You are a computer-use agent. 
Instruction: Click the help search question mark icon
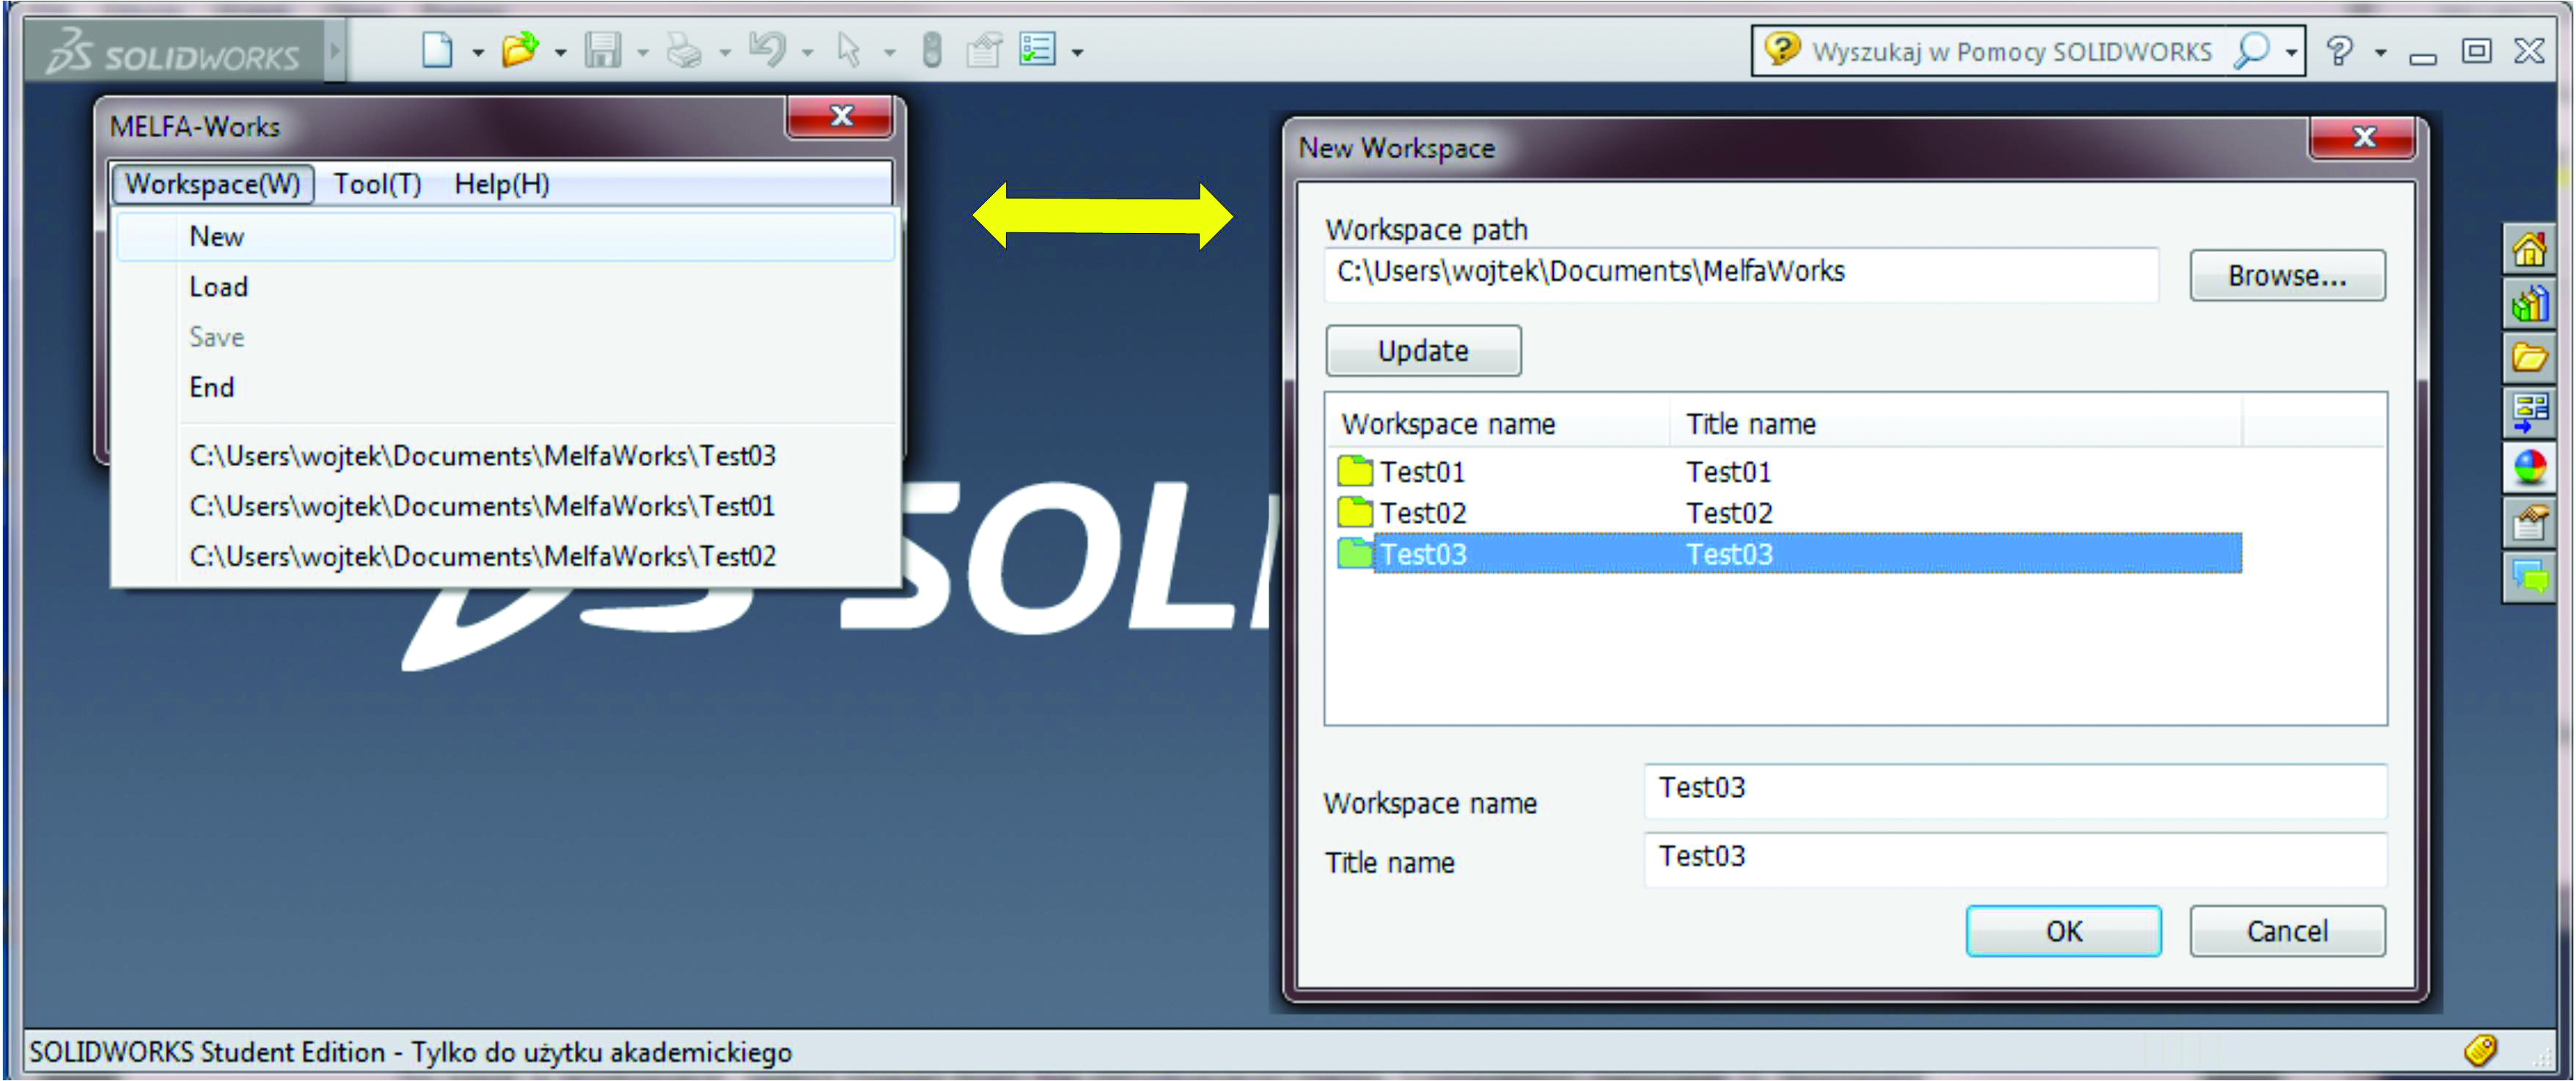pos(1781,49)
